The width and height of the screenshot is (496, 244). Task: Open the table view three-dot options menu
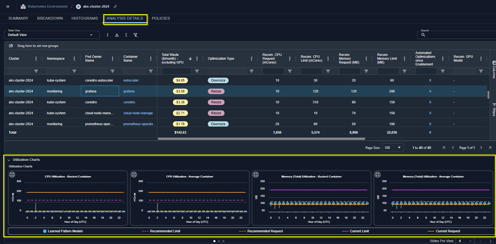(x=108, y=35)
